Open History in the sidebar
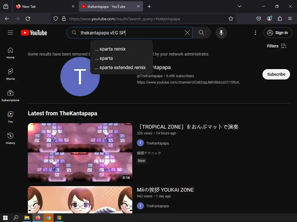The width and height of the screenshot is (297, 222). [x=10, y=138]
